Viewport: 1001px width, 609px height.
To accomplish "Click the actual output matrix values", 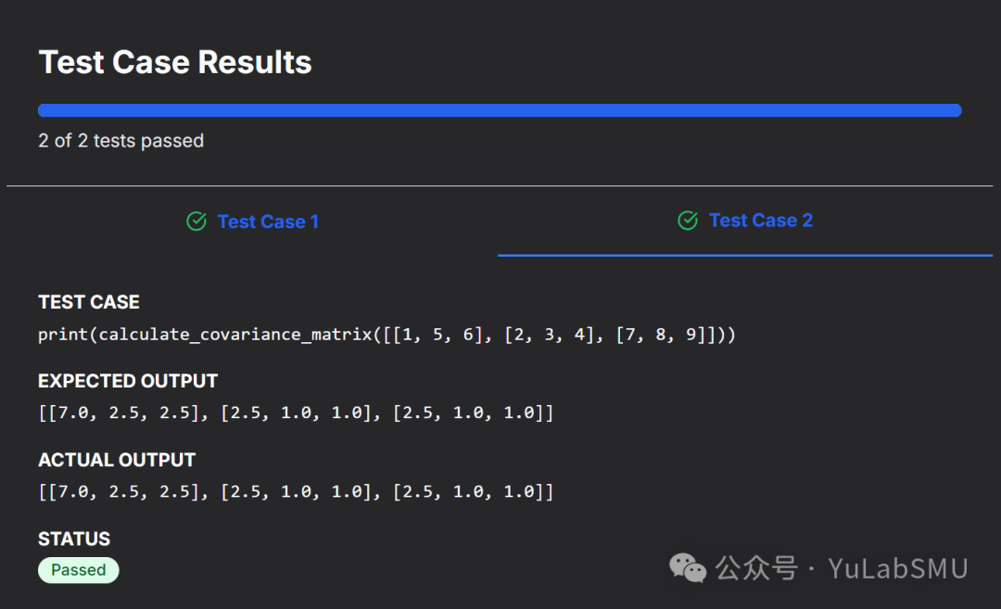I will (x=296, y=491).
